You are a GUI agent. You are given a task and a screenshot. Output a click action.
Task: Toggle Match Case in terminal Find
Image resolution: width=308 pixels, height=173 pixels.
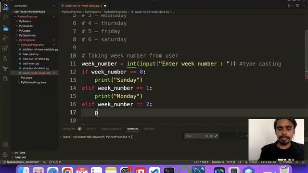click(x=206, y=136)
